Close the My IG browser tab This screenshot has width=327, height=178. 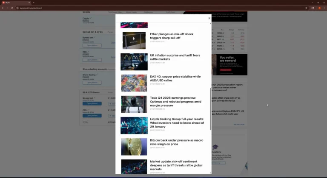(29, 3)
